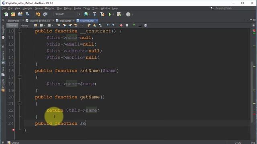Collapse the getName function fold at line 21
Viewport: 257px width, 144px height.
coord(20,103)
